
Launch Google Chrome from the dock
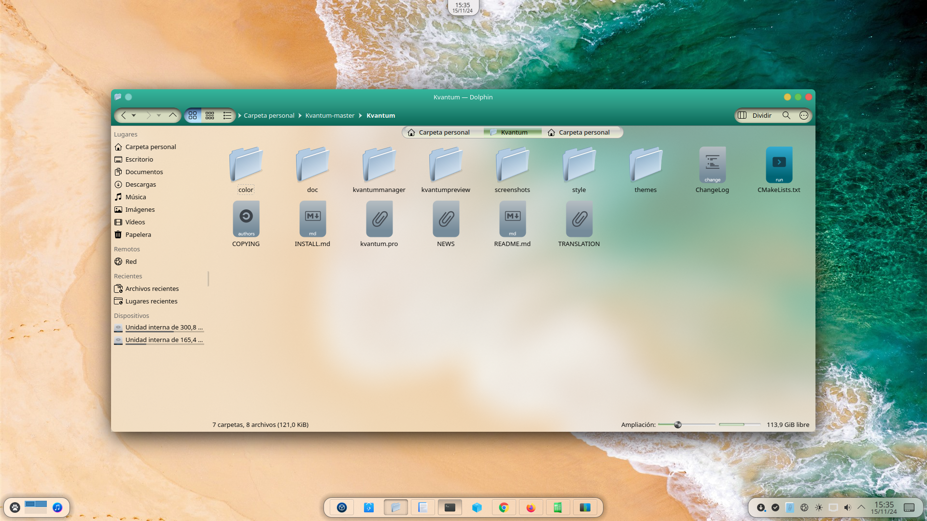(504, 507)
